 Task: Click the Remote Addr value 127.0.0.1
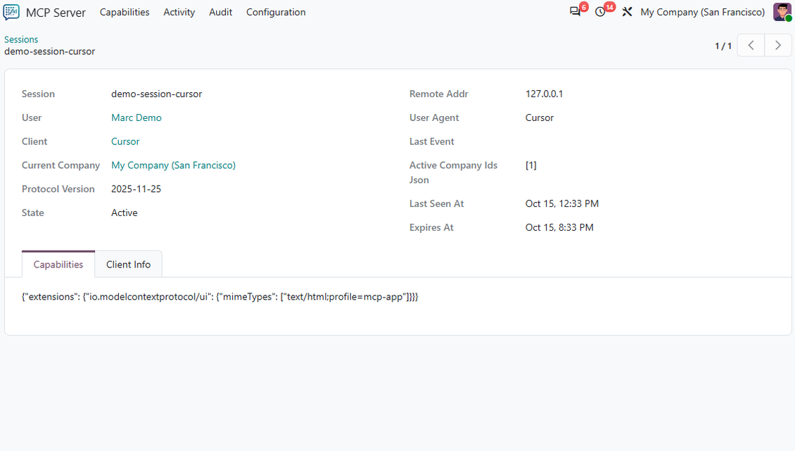pos(544,94)
